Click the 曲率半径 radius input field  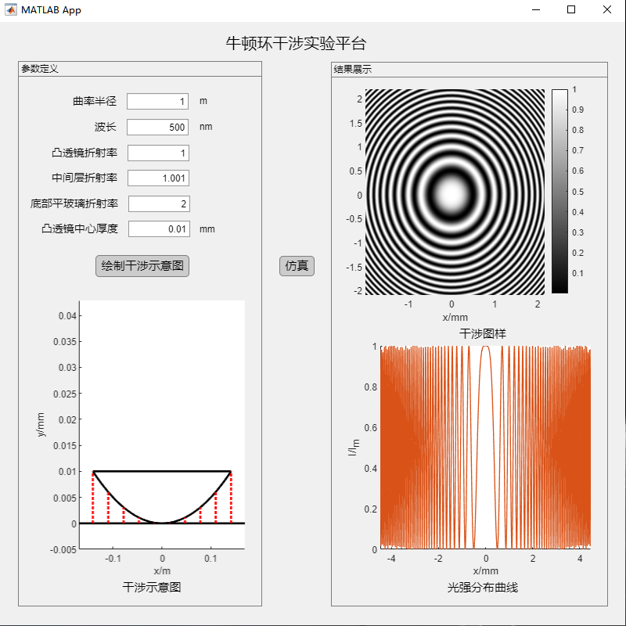coord(156,101)
